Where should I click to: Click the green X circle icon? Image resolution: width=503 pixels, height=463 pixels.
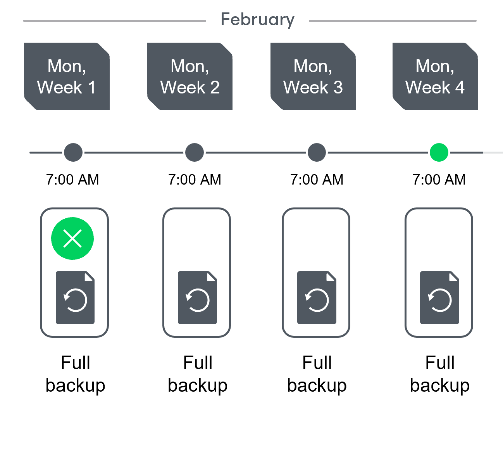click(x=72, y=238)
